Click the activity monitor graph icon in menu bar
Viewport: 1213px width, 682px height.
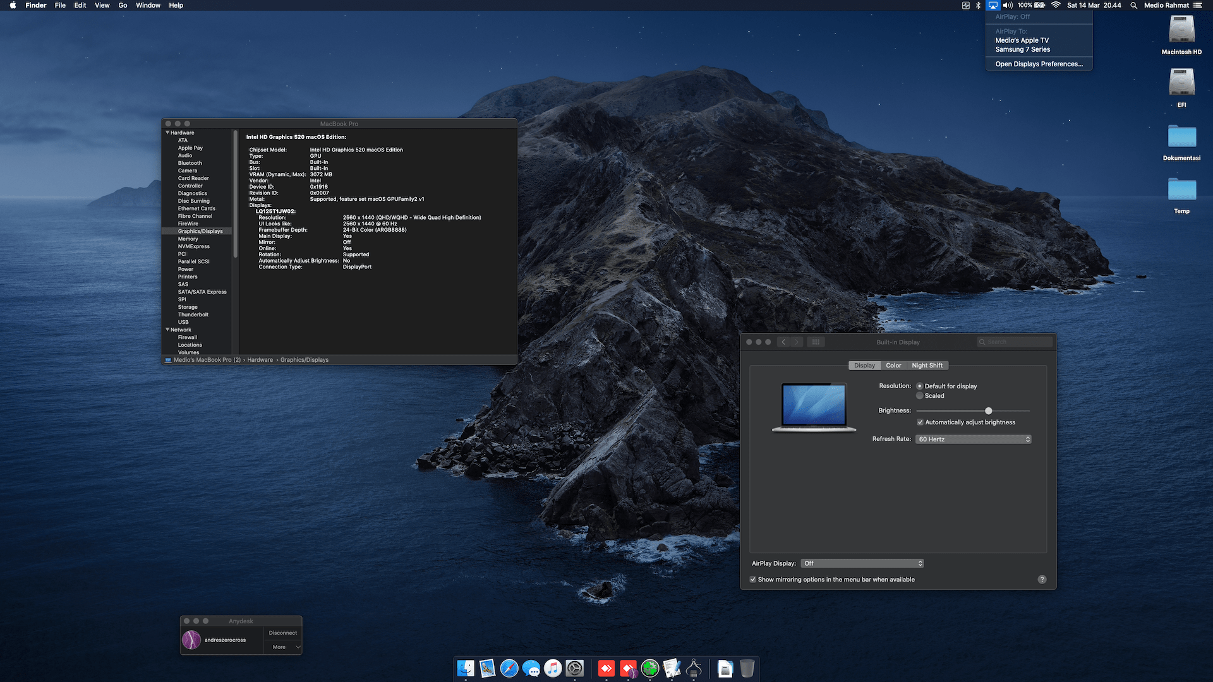pyautogui.click(x=965, y=5)
